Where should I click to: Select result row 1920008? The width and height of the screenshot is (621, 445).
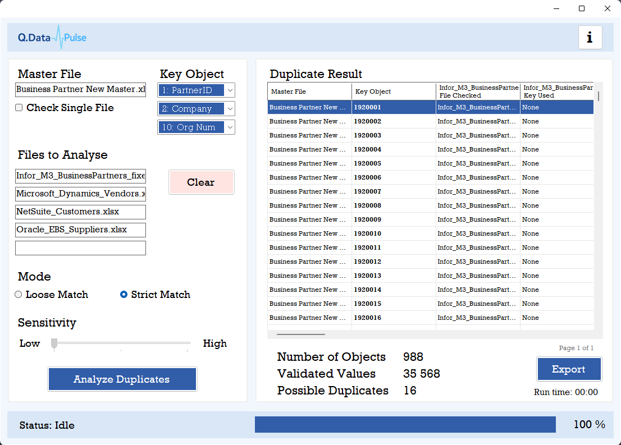point(431,205)
